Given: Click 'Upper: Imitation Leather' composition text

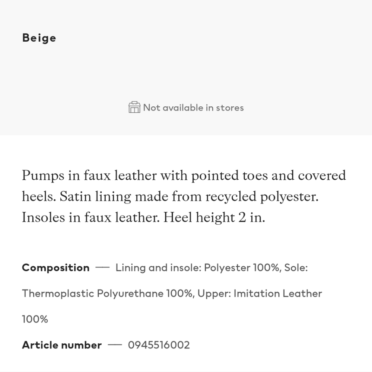Looking at the screenshot, I should [x=260, y=294].
